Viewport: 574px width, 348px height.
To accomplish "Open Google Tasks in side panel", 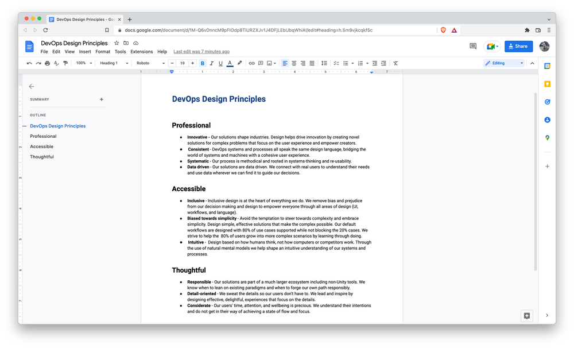I will tap(547, 102).
